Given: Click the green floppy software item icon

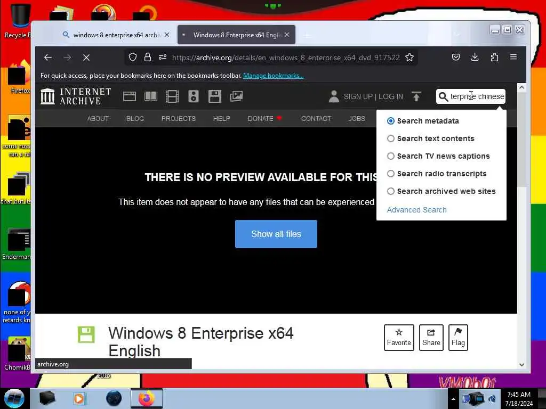Looking at the screenshot, I should (86, 334).
